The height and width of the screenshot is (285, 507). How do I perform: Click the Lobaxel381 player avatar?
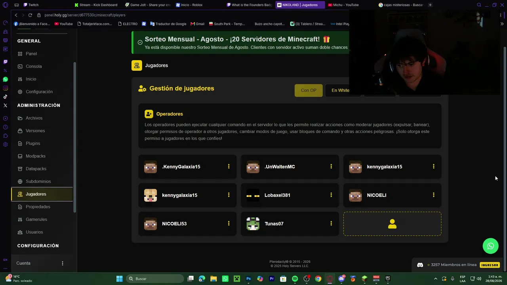(x=253, y=195)
